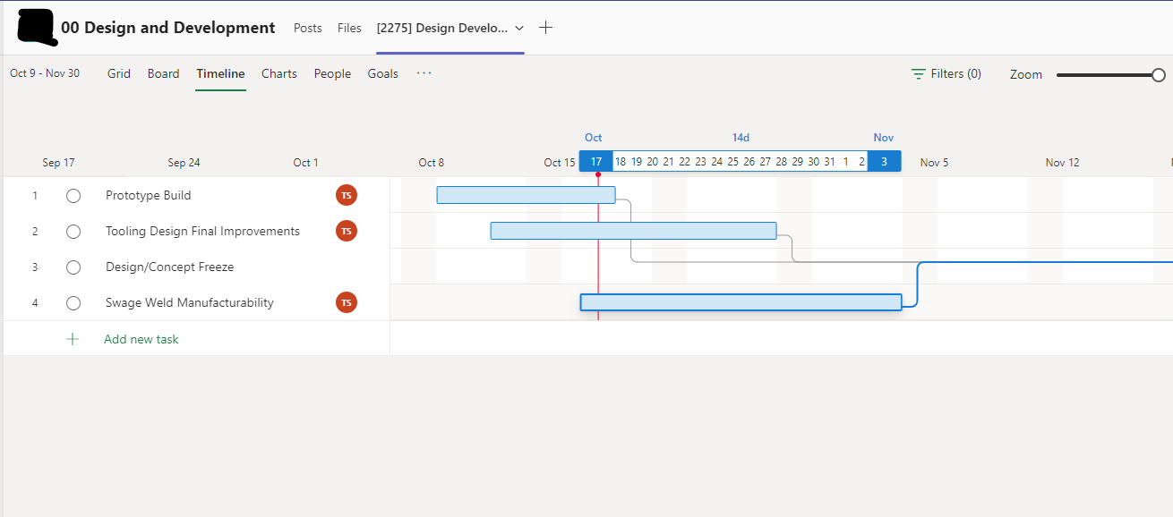Open the Goals view
1173x517 pixels.
[383, 73]
